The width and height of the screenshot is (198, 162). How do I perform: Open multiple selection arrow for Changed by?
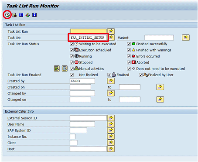coord(111,93)
